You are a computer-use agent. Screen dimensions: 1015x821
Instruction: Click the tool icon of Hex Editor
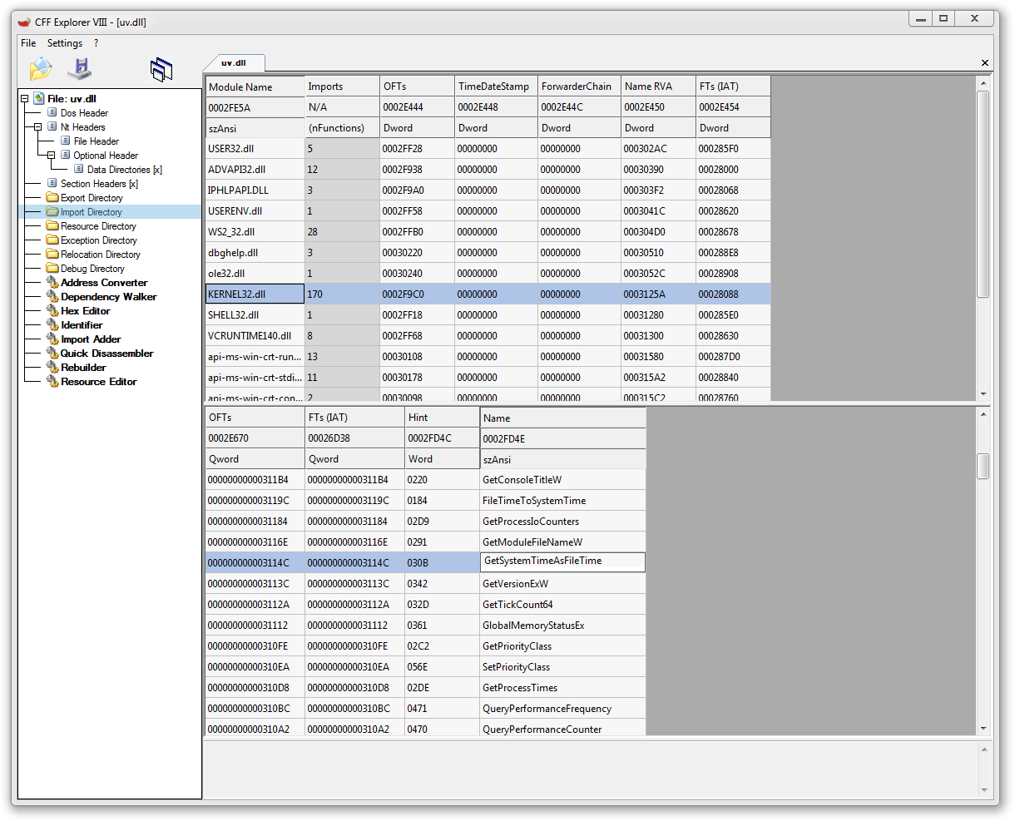point(52,310)
